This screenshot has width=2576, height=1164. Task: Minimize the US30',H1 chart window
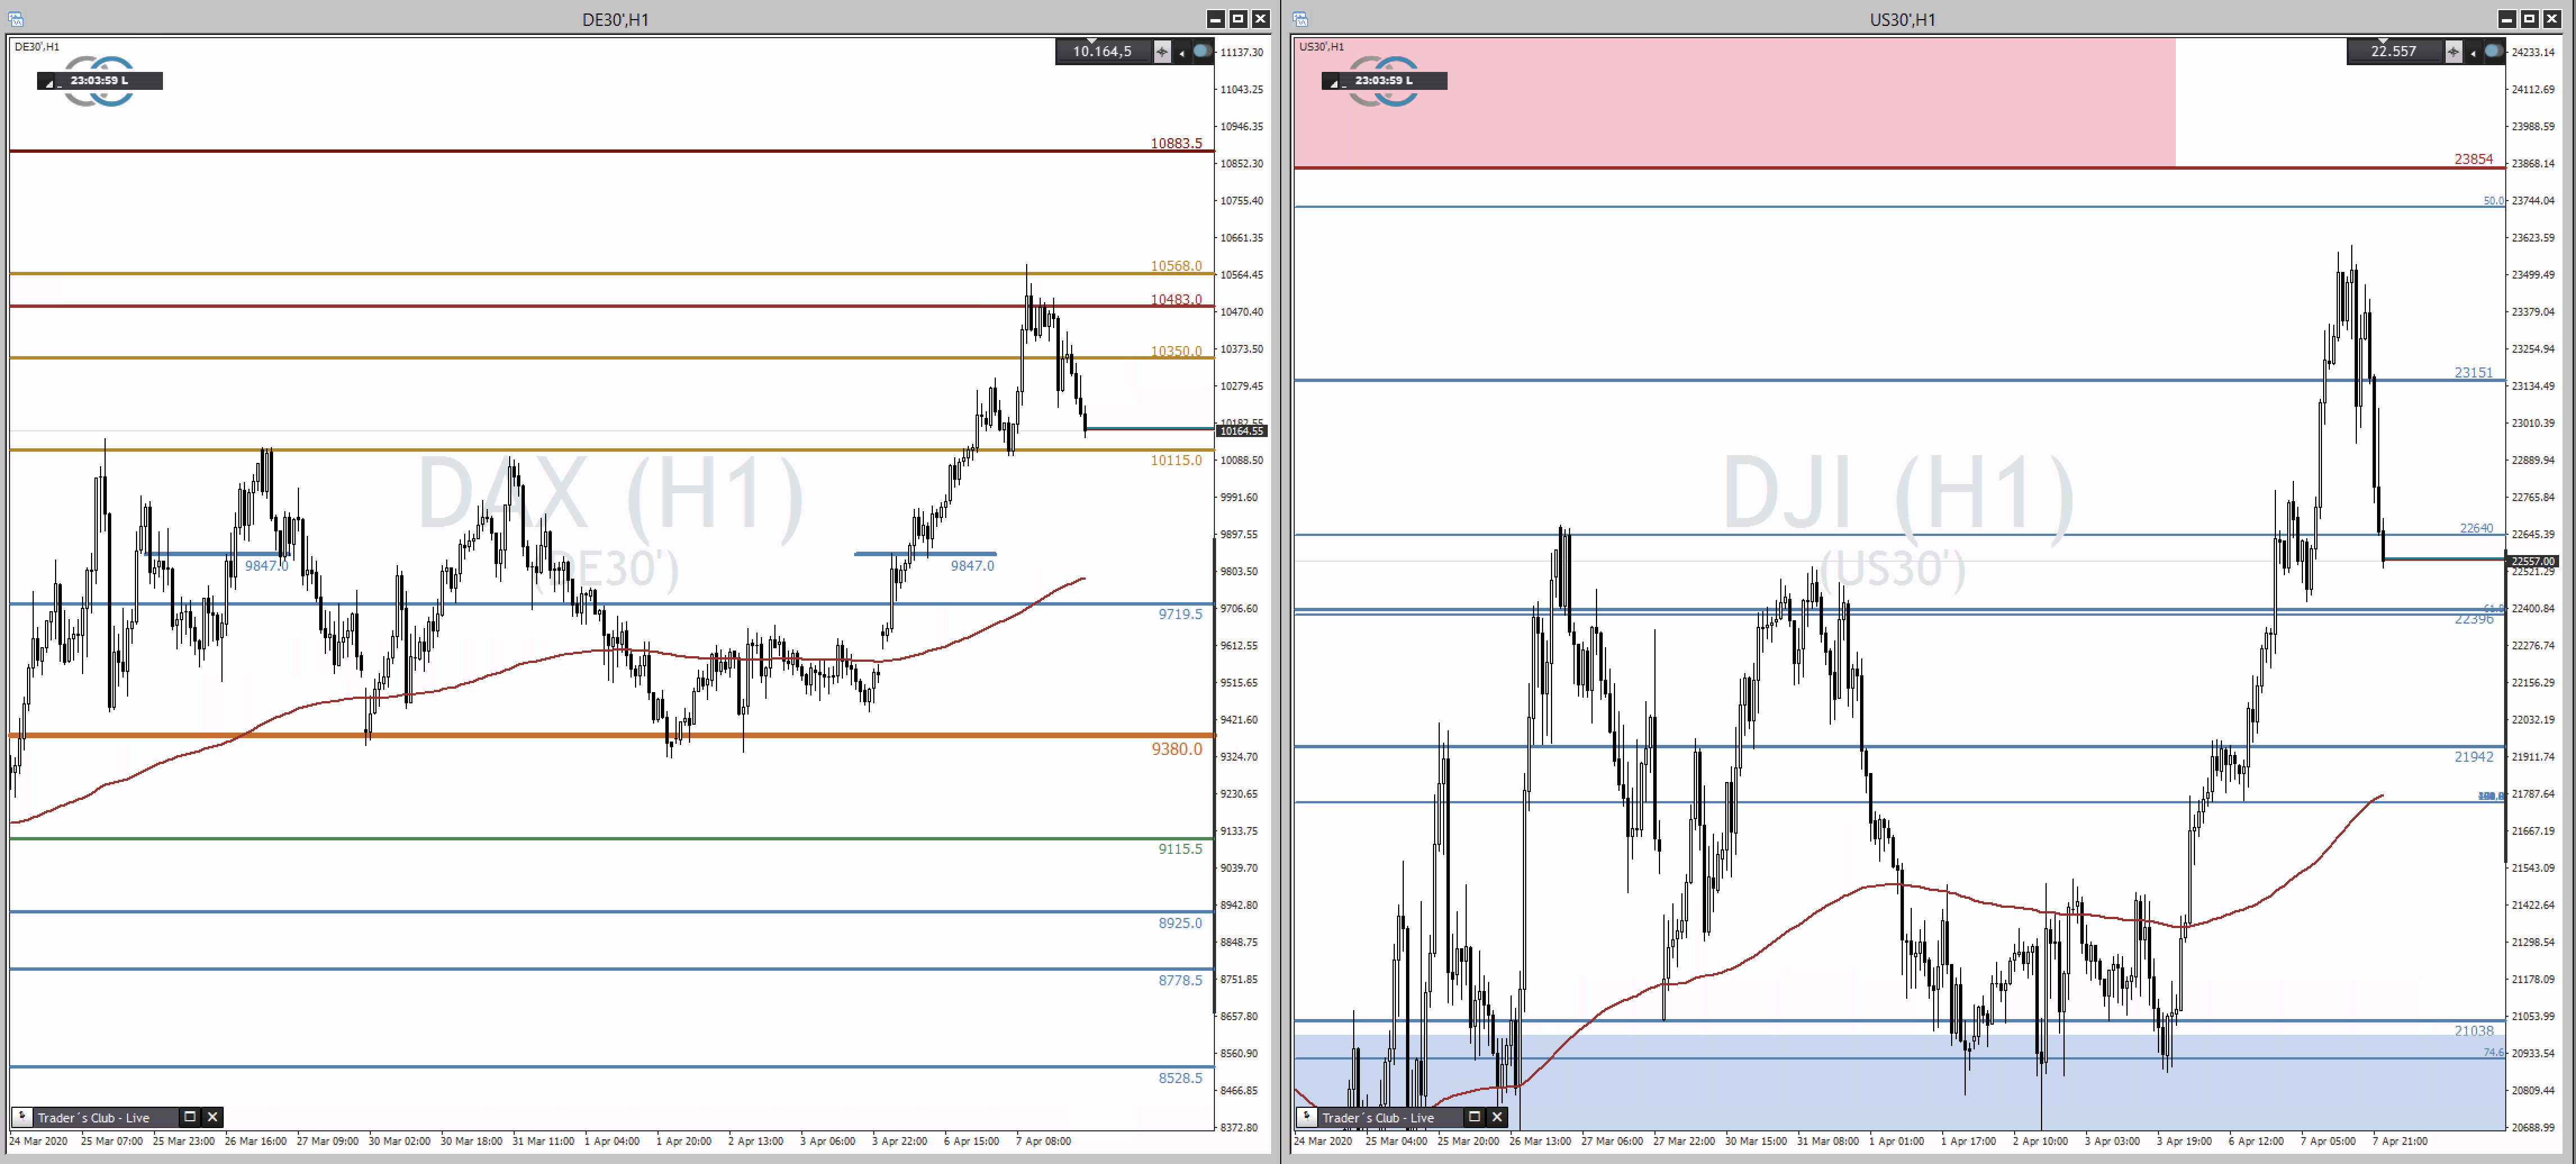point(2507,19)
